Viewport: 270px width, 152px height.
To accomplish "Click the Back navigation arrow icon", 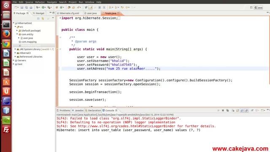I will pos(127,8).
